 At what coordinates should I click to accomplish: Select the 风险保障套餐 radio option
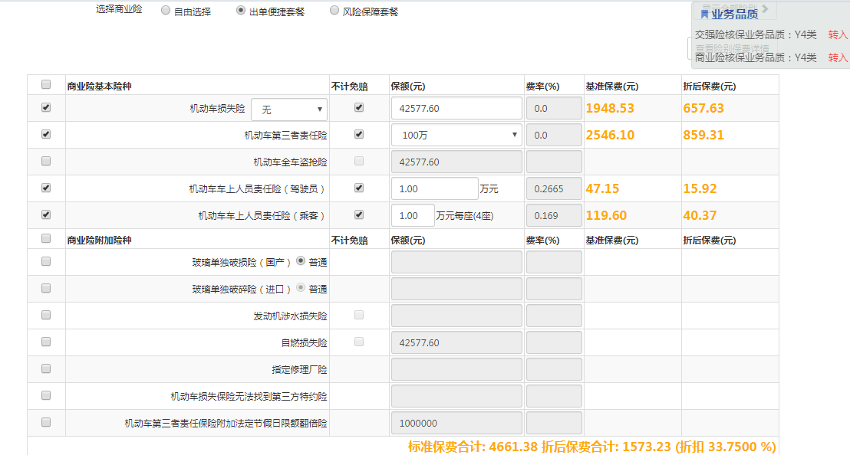pyautogui.click(x=334, y=11)
